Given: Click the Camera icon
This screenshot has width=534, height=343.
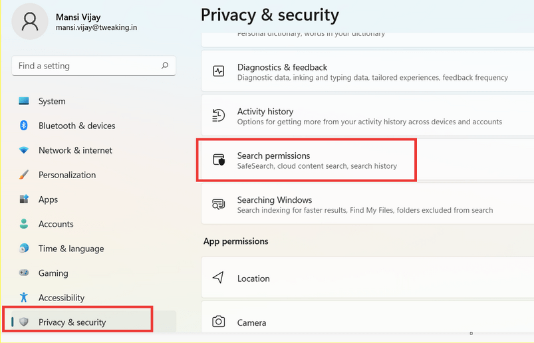Looking at the screenshot, I should pos(219,322).
